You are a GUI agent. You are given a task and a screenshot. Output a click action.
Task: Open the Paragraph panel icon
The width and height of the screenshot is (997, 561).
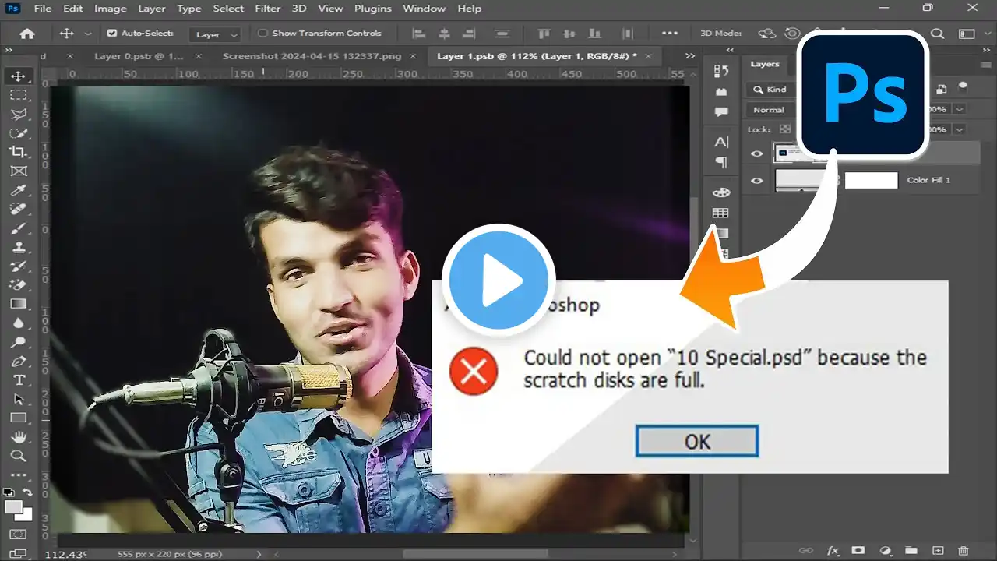(720, 162)
